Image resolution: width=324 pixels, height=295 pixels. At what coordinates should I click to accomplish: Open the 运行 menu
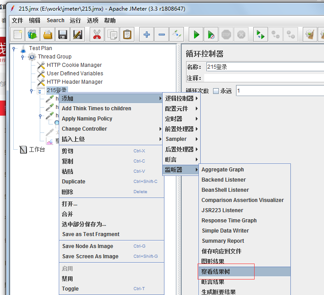coord(75,20)
